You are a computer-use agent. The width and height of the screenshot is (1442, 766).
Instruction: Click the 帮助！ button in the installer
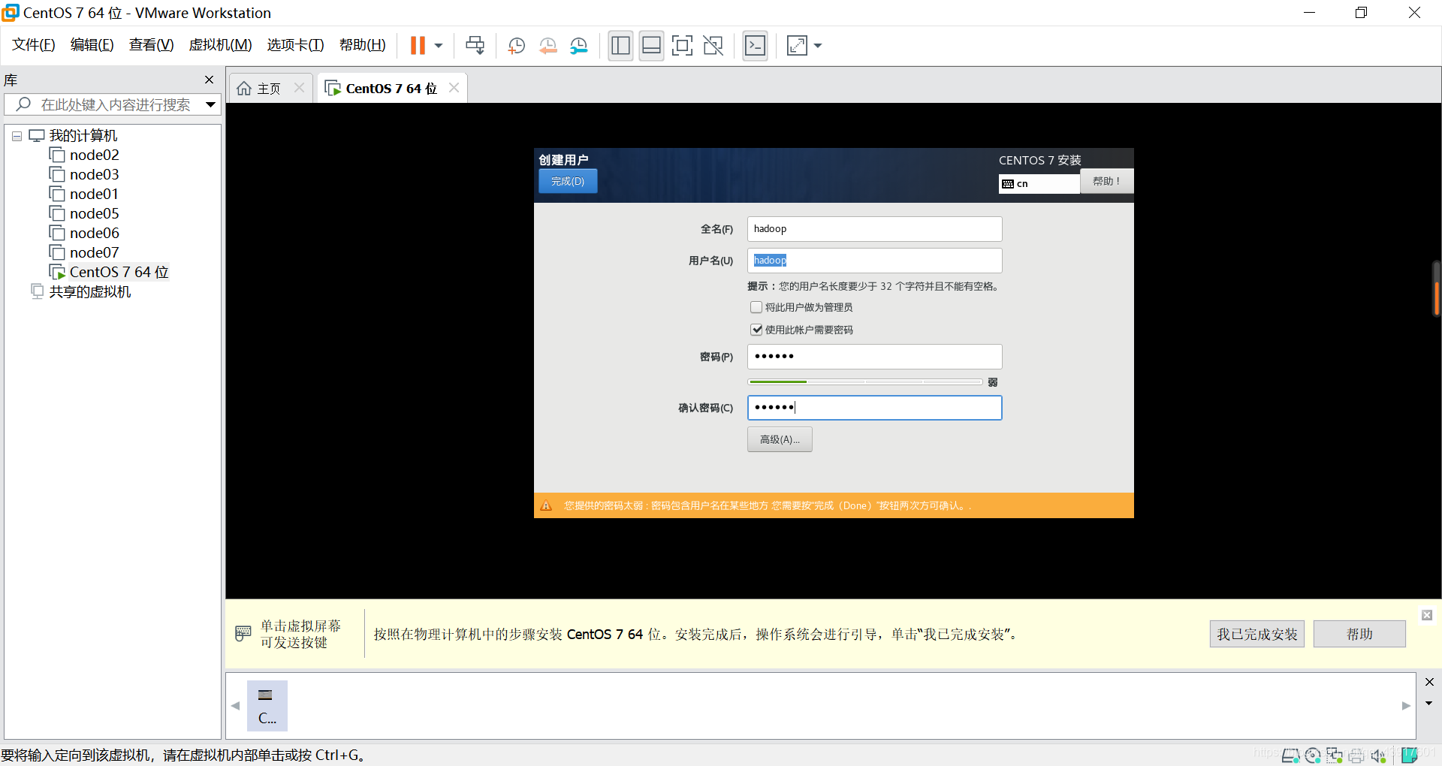coord(1106,181)
